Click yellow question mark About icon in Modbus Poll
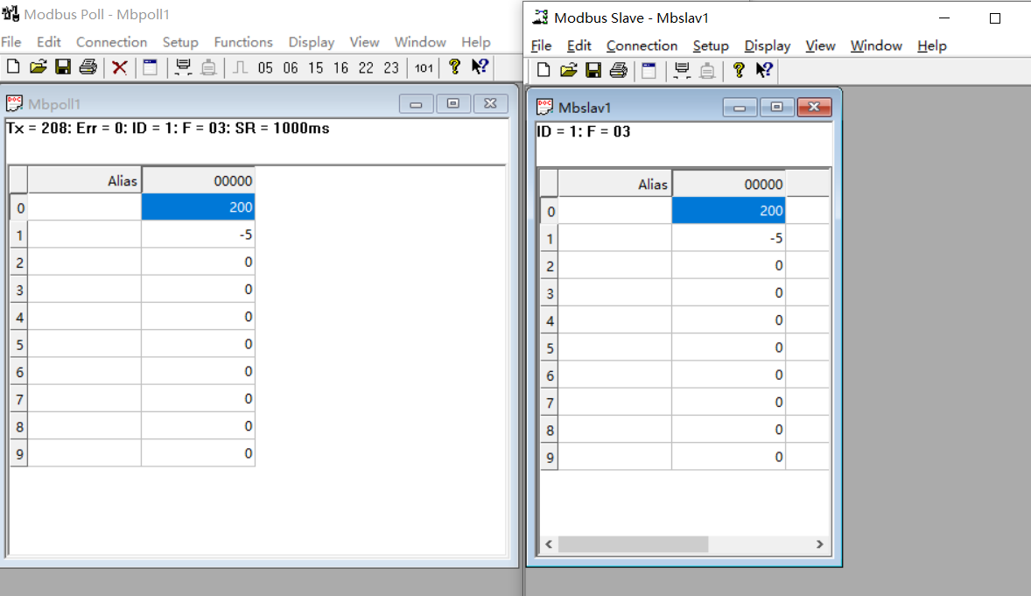This screenshot has height=596, width=1031. 454,67
